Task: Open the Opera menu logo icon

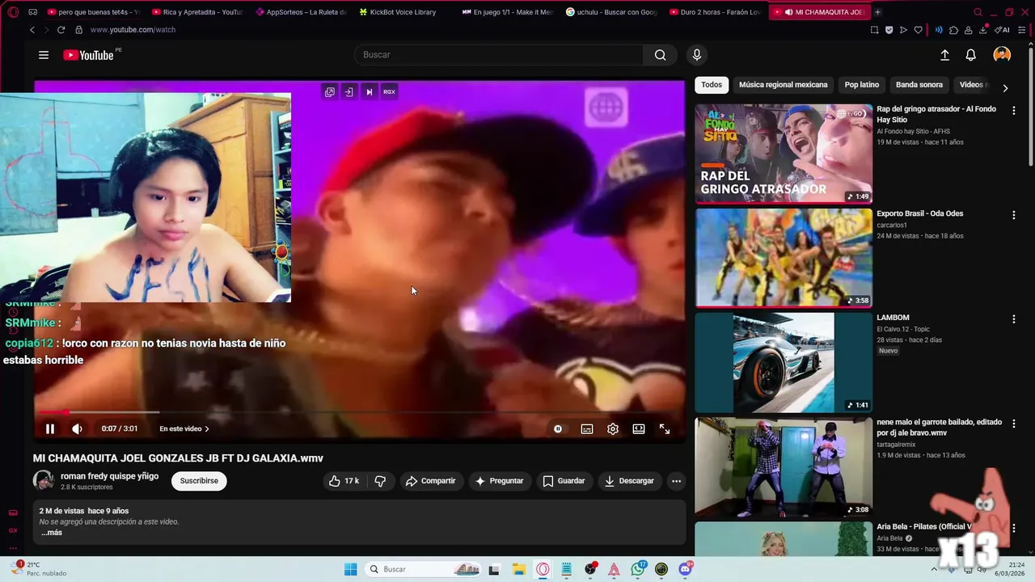Action: (13, 12)
